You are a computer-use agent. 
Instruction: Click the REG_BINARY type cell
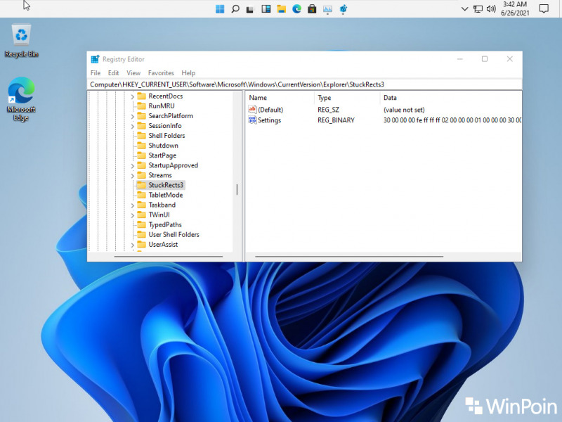point(336,120)
